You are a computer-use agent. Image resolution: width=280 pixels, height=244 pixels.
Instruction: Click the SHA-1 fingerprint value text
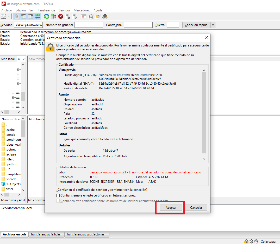click(x=138, y=84)
